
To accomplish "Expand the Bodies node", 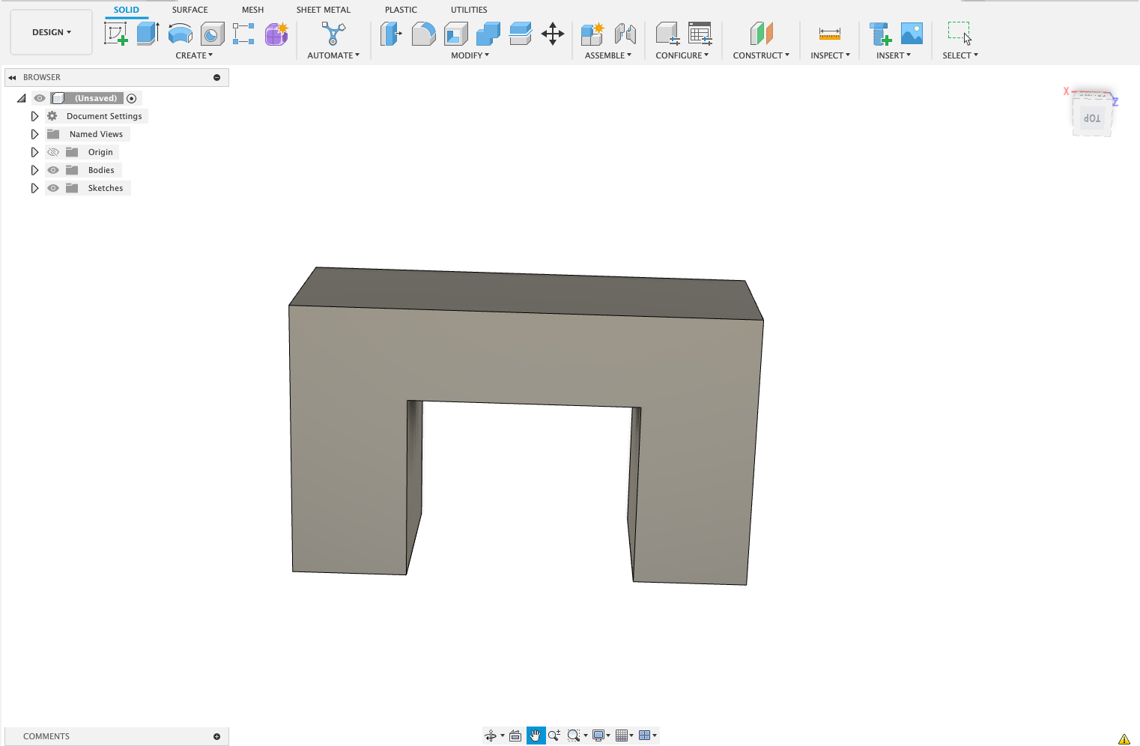I will pyautogui.click(x=34, y=170).
